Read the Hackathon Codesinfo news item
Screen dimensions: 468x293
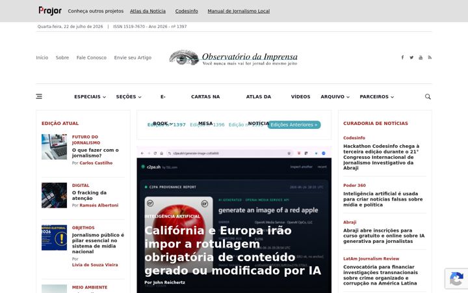(x=382, y=157)
